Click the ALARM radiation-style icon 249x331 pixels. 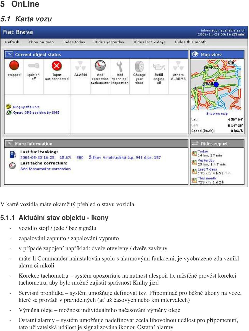point(80,66)
